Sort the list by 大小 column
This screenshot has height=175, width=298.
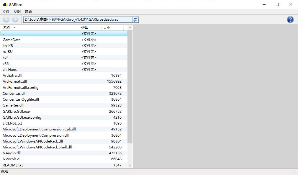(x=112, y=28)
